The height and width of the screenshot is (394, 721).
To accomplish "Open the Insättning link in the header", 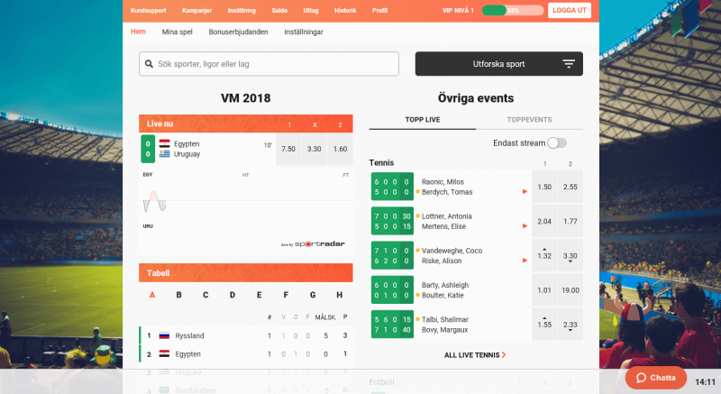I will 242,10.
